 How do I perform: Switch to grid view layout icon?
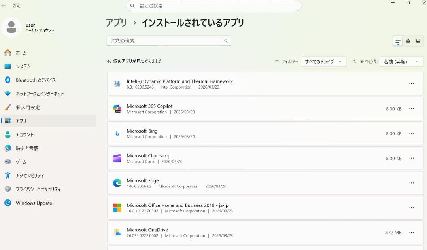pos(408,41)
